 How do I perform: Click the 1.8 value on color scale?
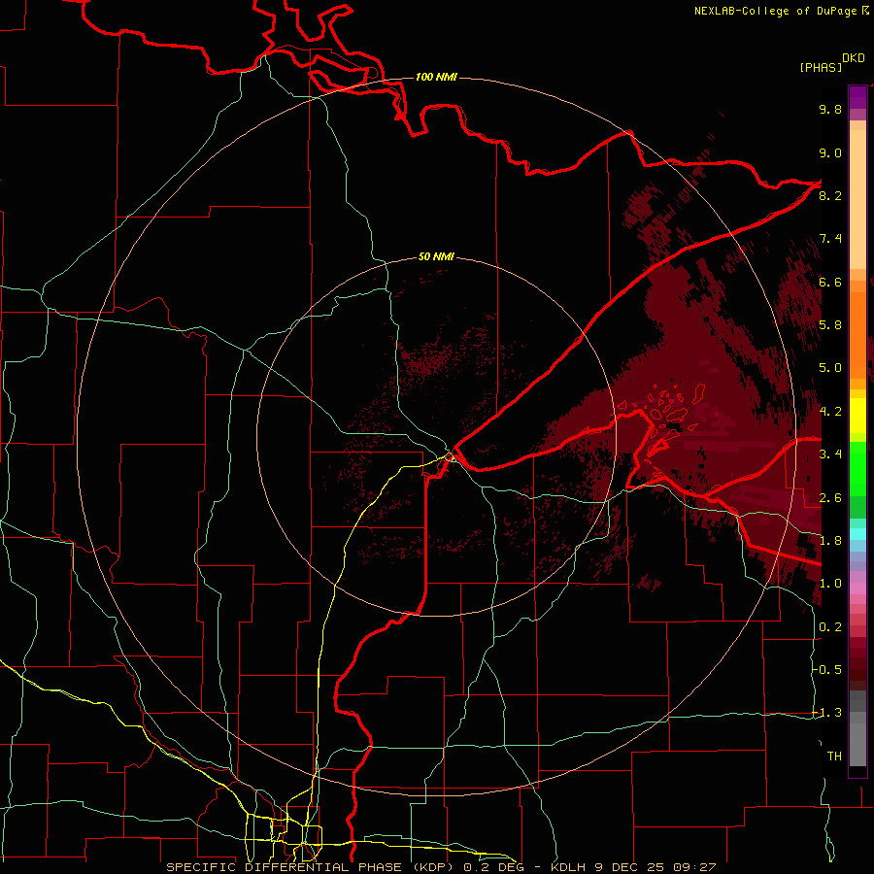coord(830,540)
